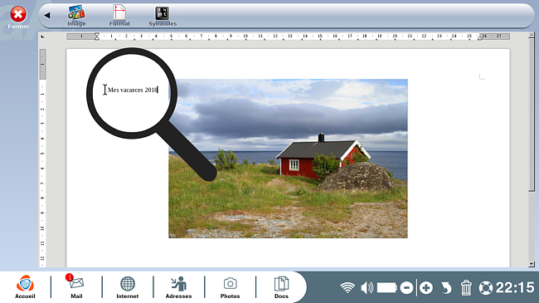
Task: Click the plus zoom-in button
Action: click(x=426, y=288)
